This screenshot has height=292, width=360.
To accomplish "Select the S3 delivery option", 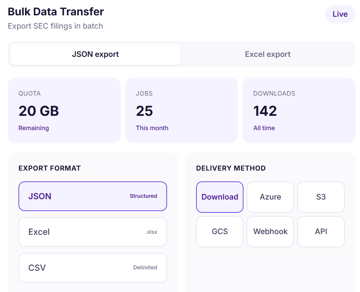I will coord(321,197).
